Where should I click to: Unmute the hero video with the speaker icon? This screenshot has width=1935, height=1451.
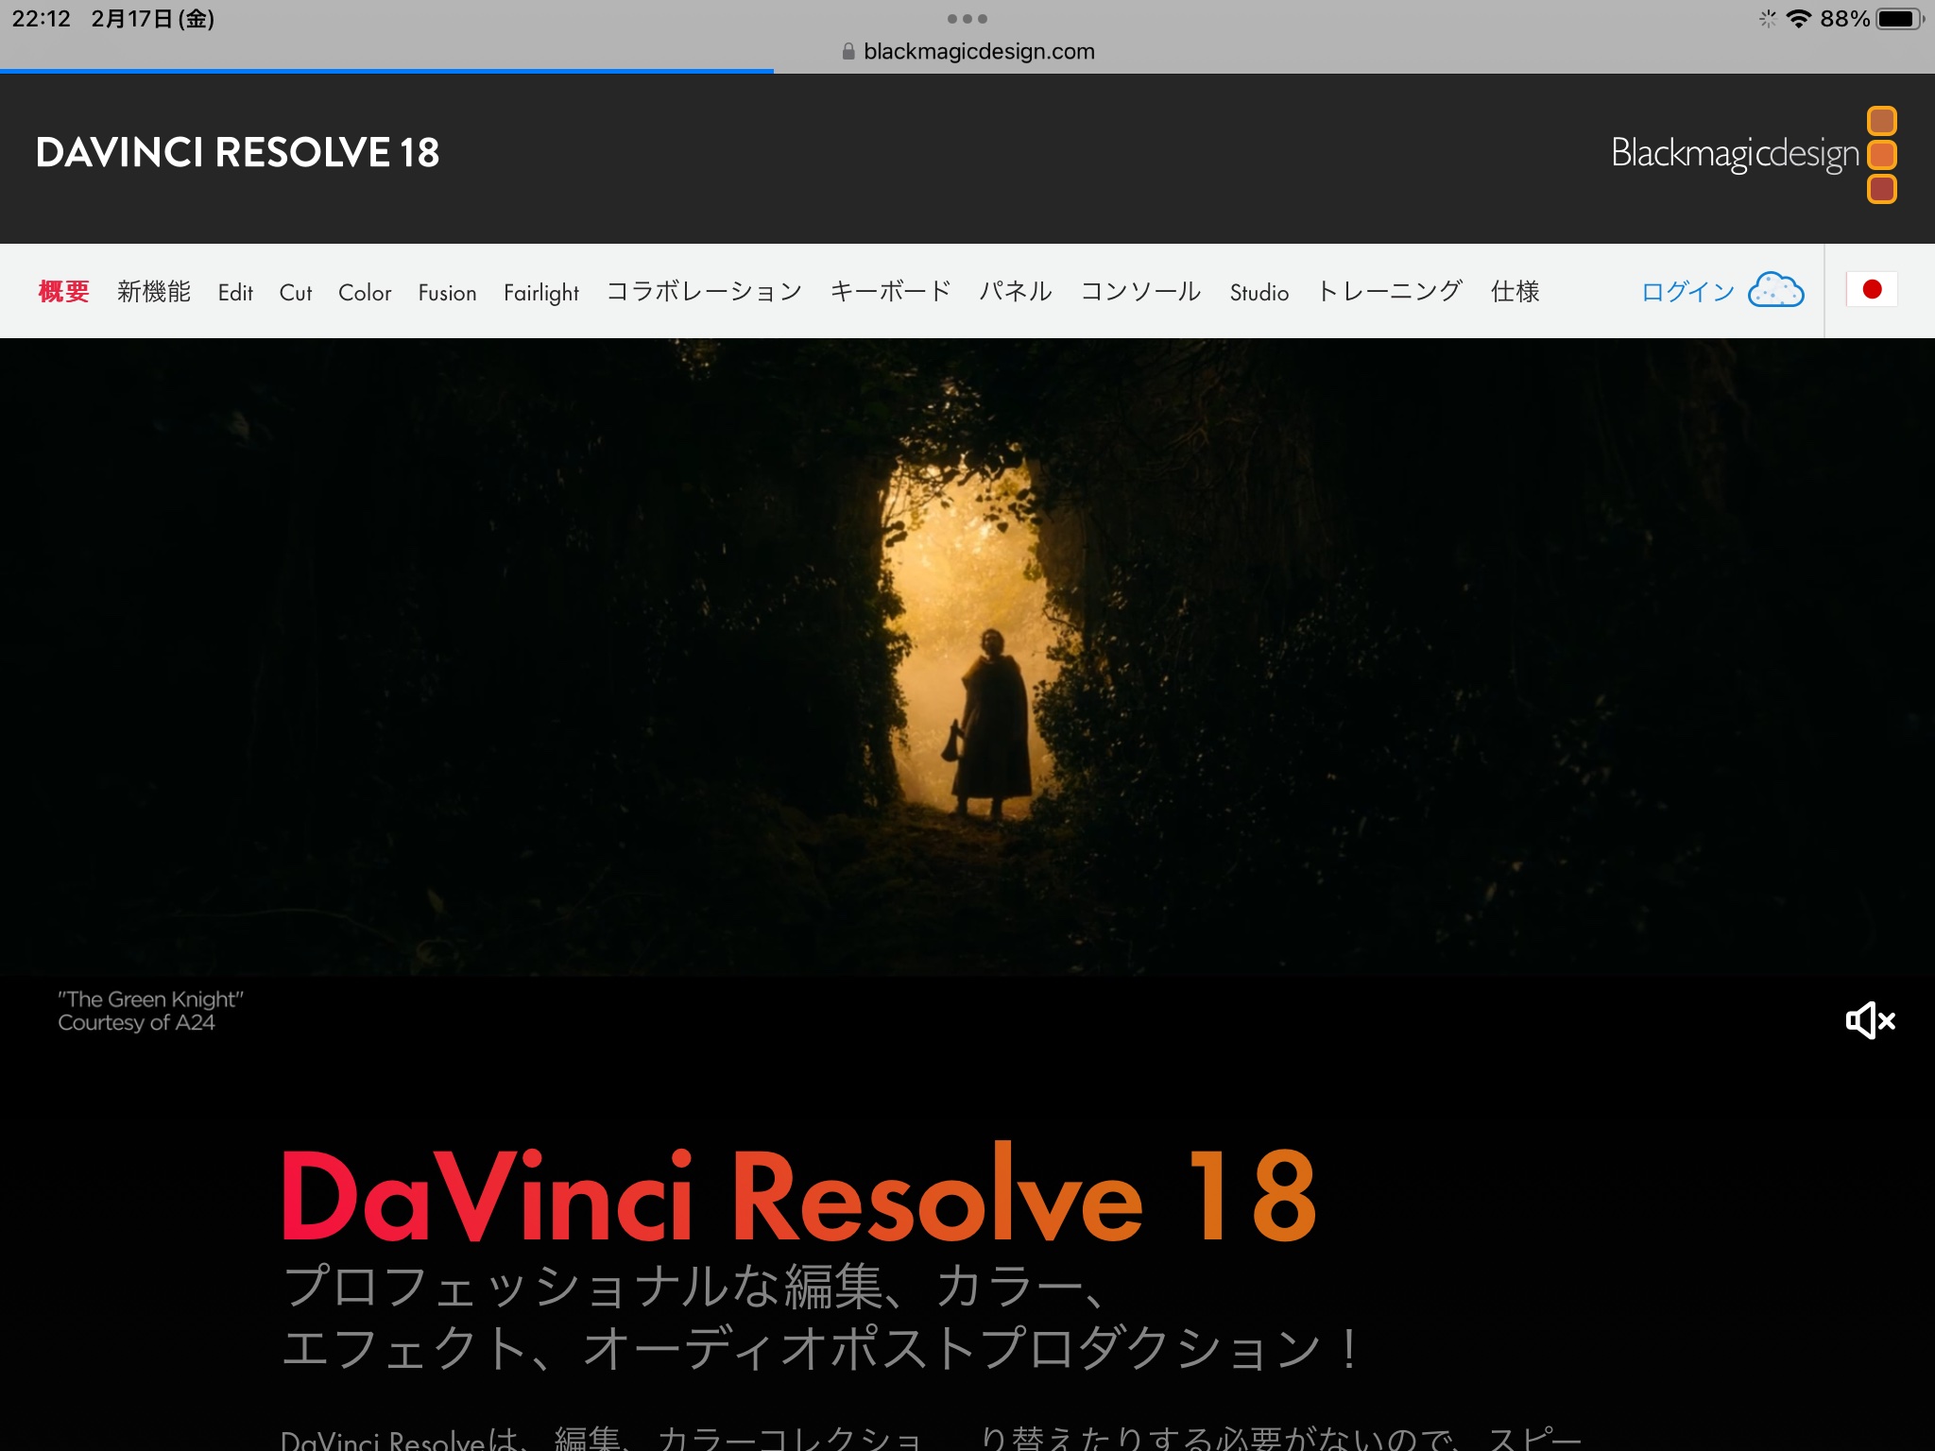pos(1870,1020)
